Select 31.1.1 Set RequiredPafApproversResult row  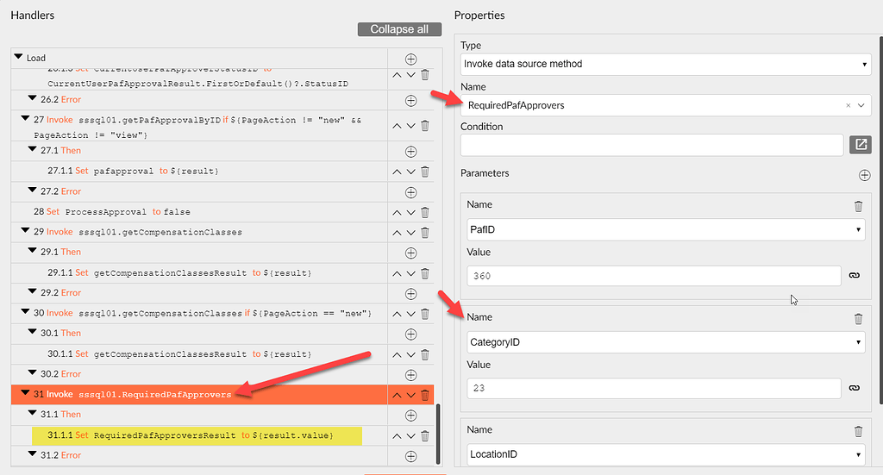click(197, 435)
